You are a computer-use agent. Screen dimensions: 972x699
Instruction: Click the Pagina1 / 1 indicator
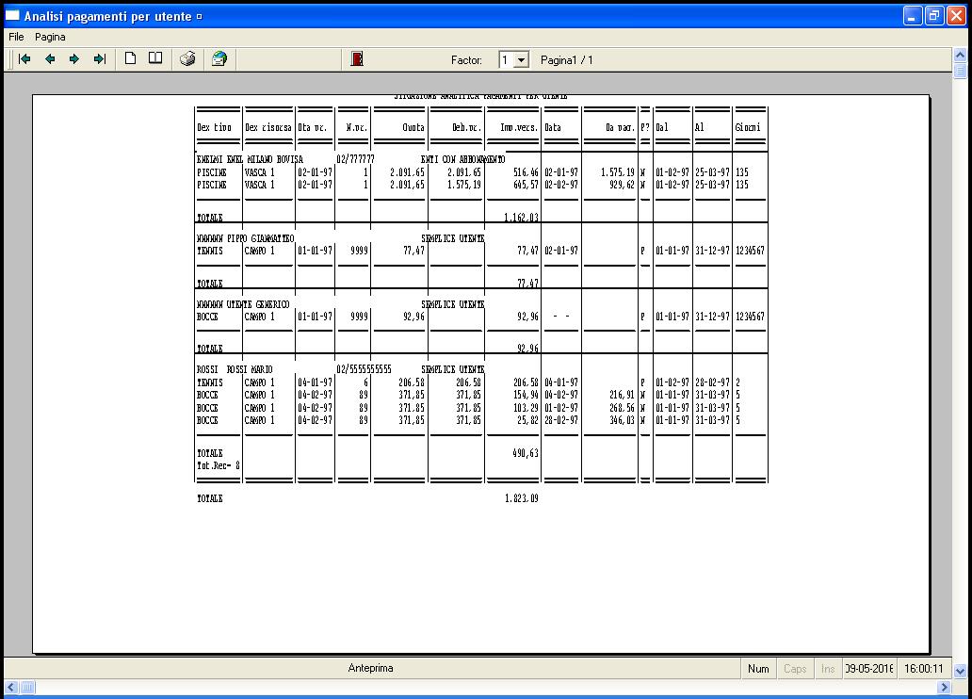[567, 60]
